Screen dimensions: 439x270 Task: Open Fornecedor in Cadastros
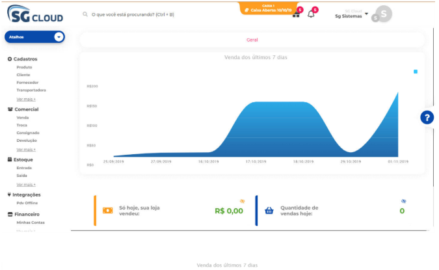(x=27, y=83)
